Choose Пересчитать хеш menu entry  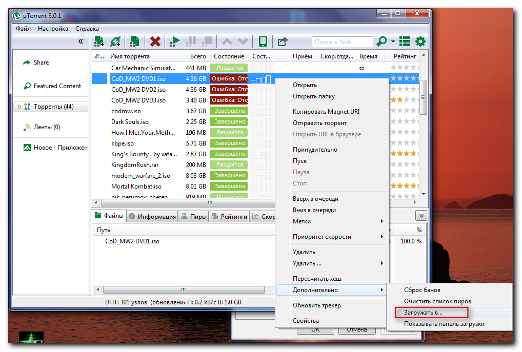tap(332, 279)
